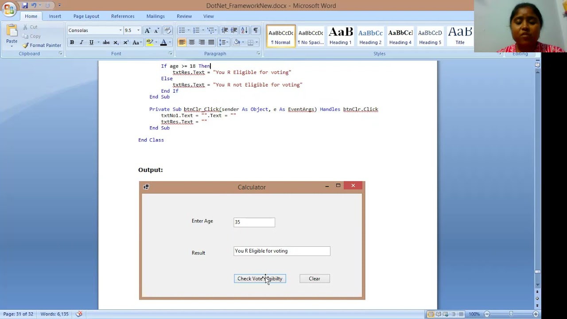The image size is (567, 319).
Task: Toggle Align Text Left
Action: coord(182,43)
